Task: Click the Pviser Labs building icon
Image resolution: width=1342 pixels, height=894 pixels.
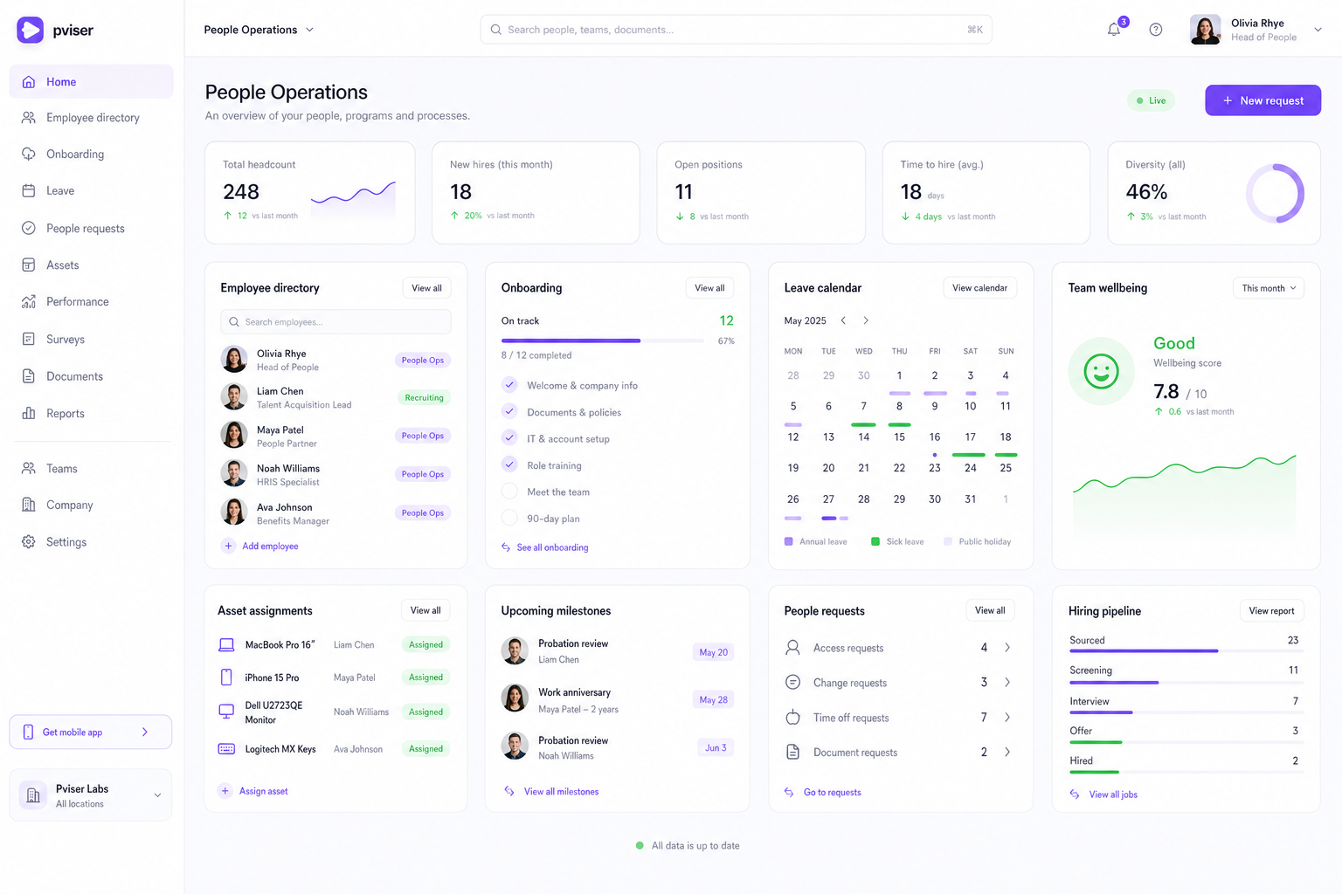Action: [x=33, y=795]
